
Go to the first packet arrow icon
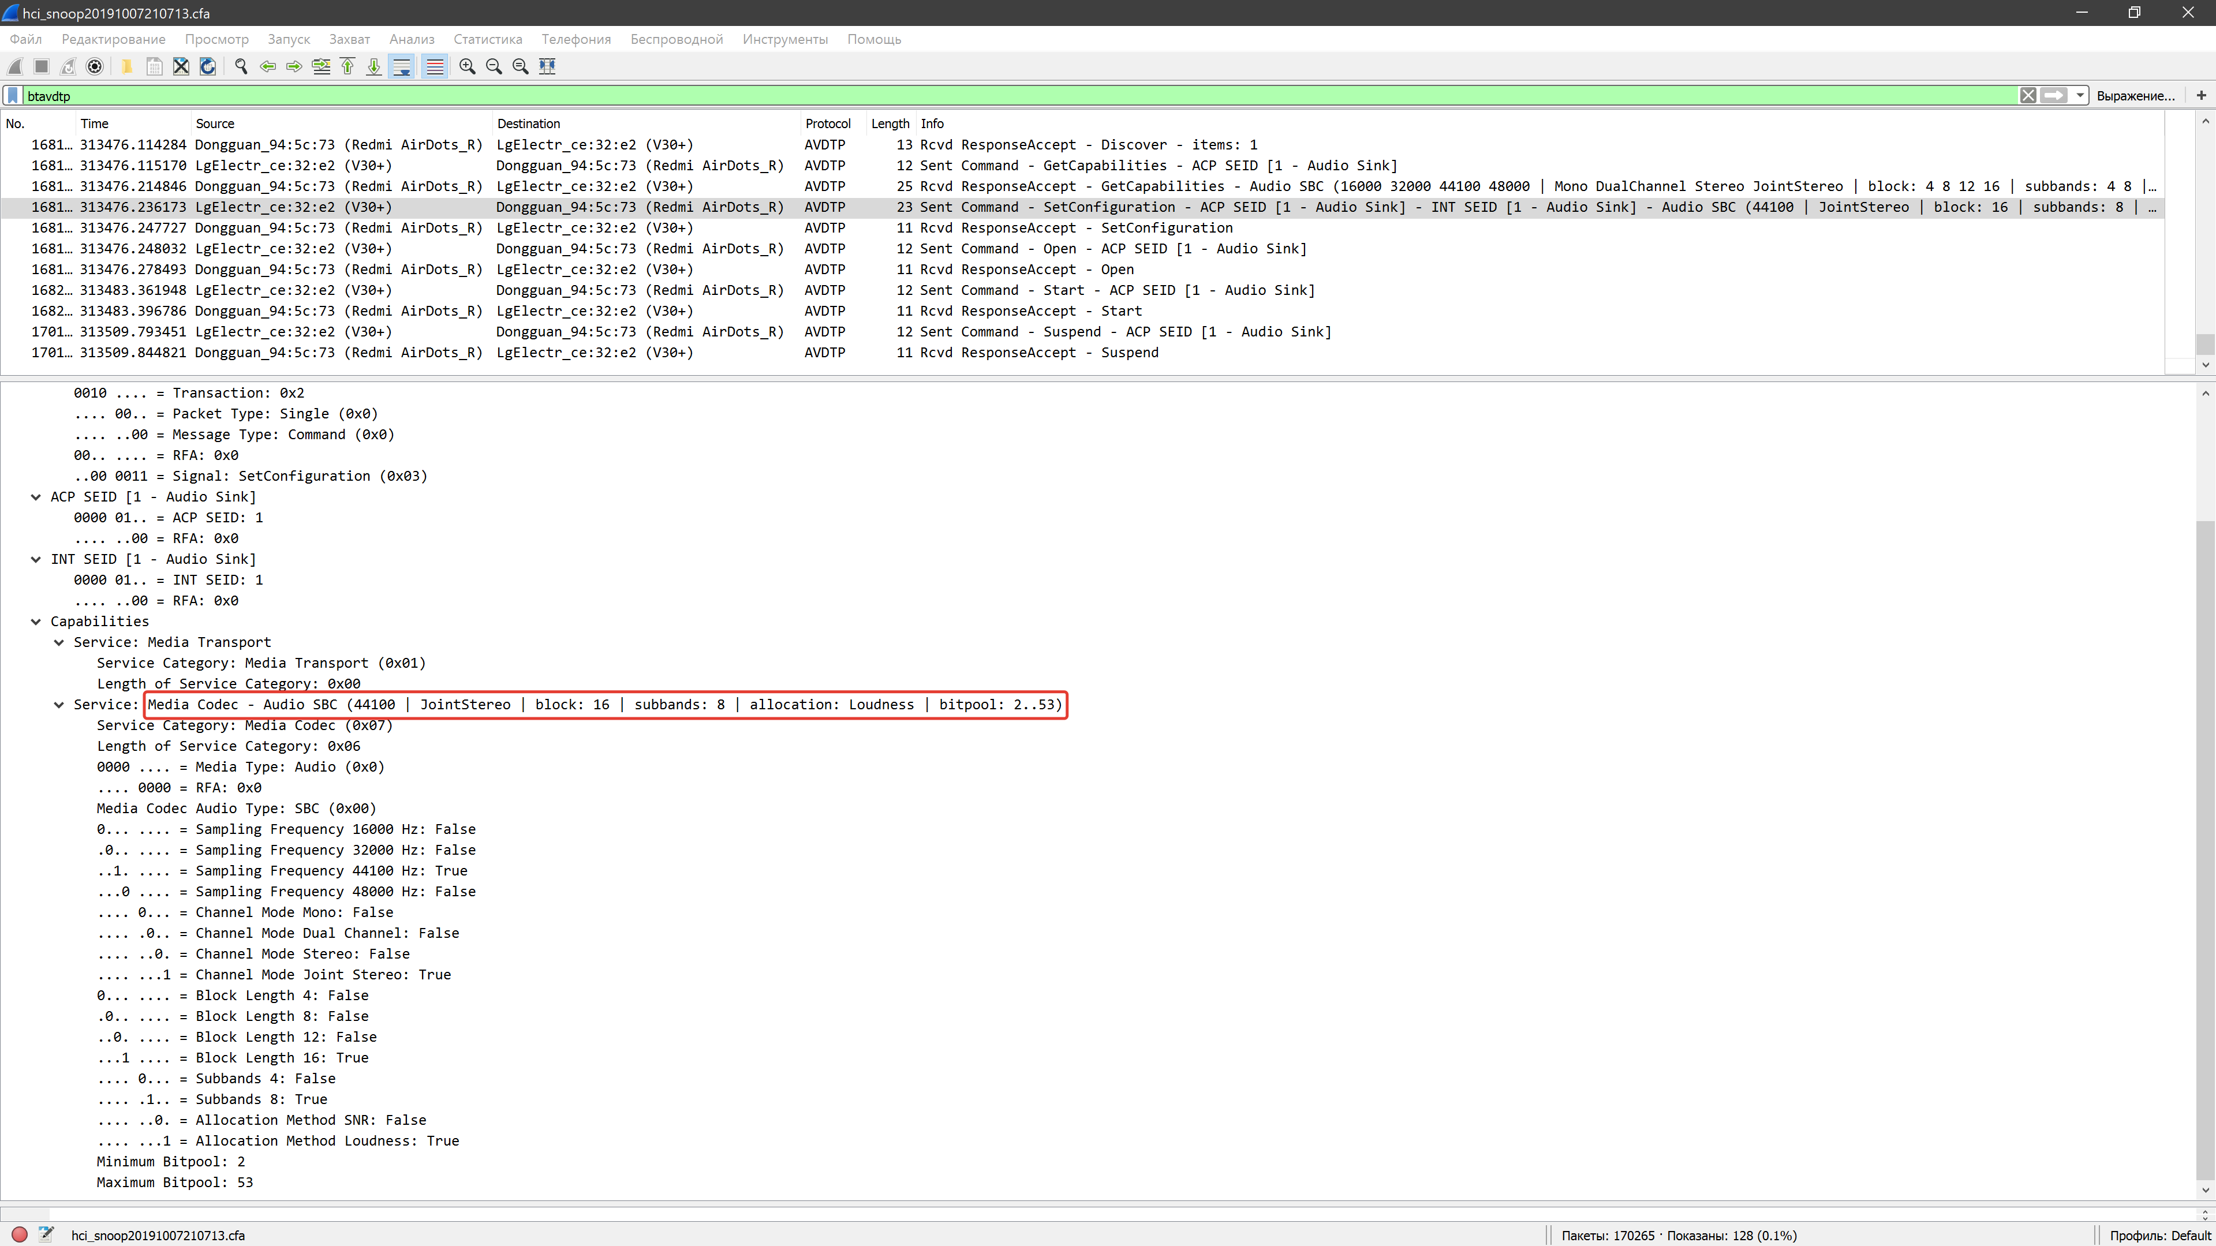(347, 66)
